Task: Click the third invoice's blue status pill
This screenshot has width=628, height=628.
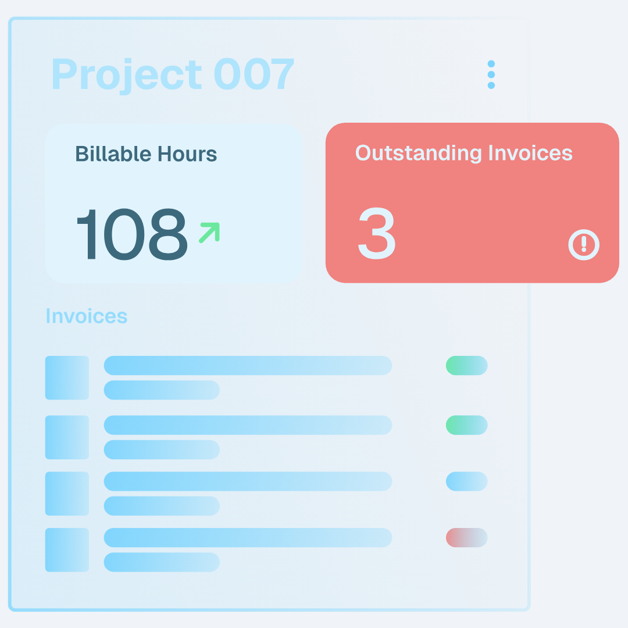Action: point(466,481)
